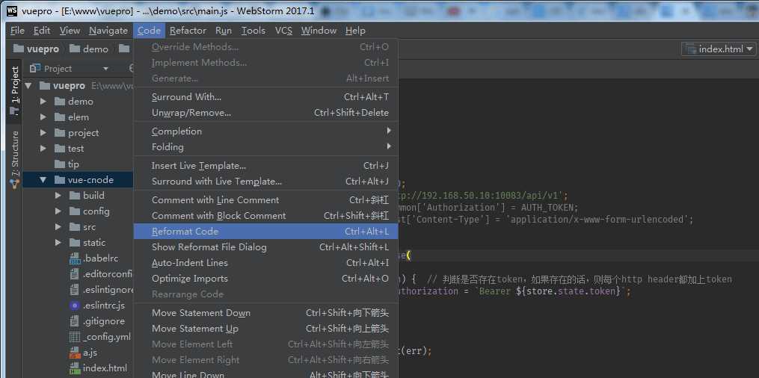Expand the static folder
This screenshot has width=759, height=378.
(x=58, y=243)
